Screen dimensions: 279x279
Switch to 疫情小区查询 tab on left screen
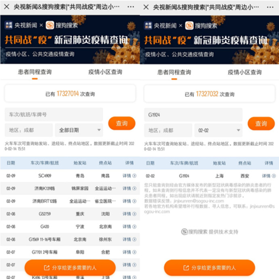(105, 72)
